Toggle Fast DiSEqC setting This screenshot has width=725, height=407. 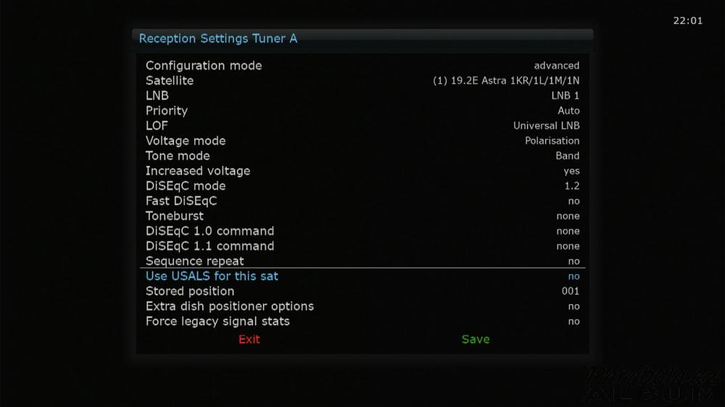coord(362,201)
